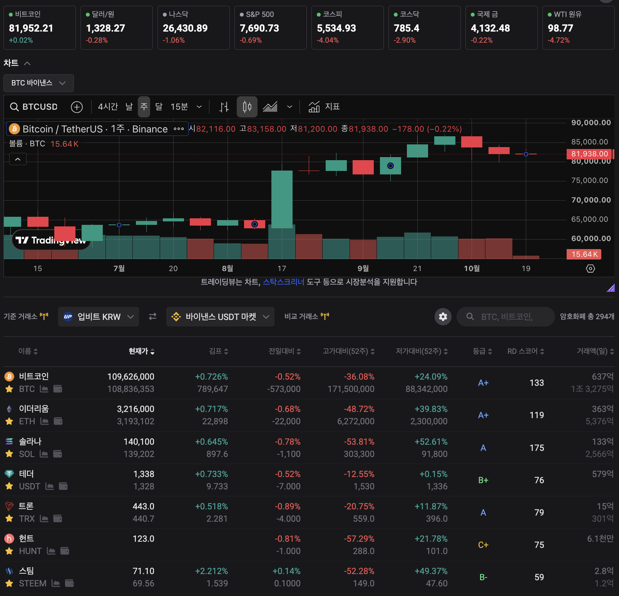Add symbol to compare with plus icon

point(77,107)
